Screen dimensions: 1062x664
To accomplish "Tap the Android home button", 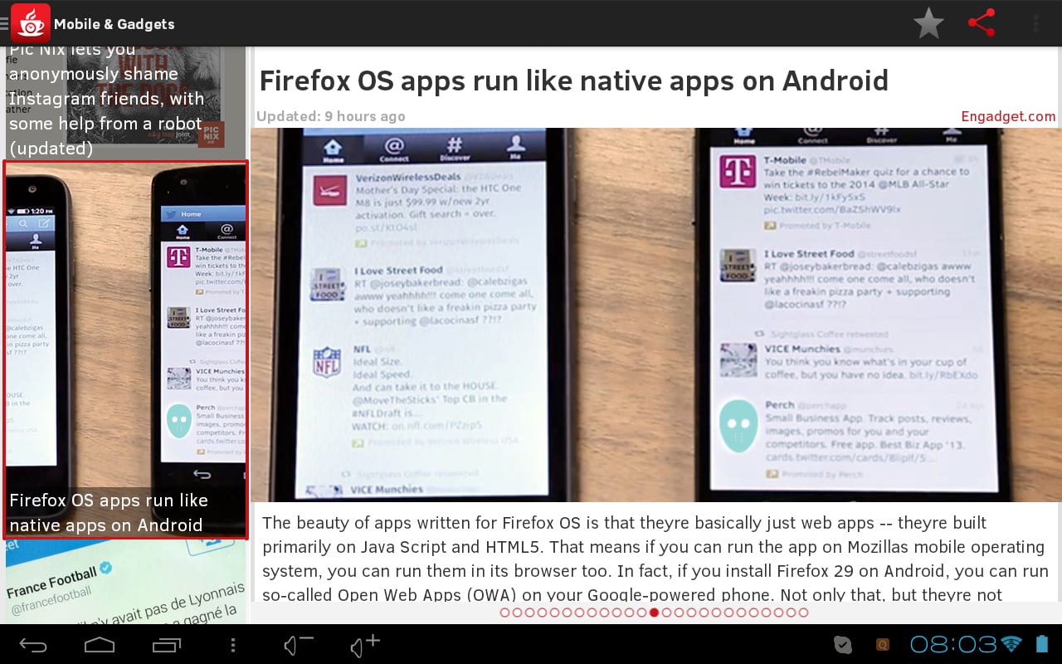I will (x=100, y=645).
